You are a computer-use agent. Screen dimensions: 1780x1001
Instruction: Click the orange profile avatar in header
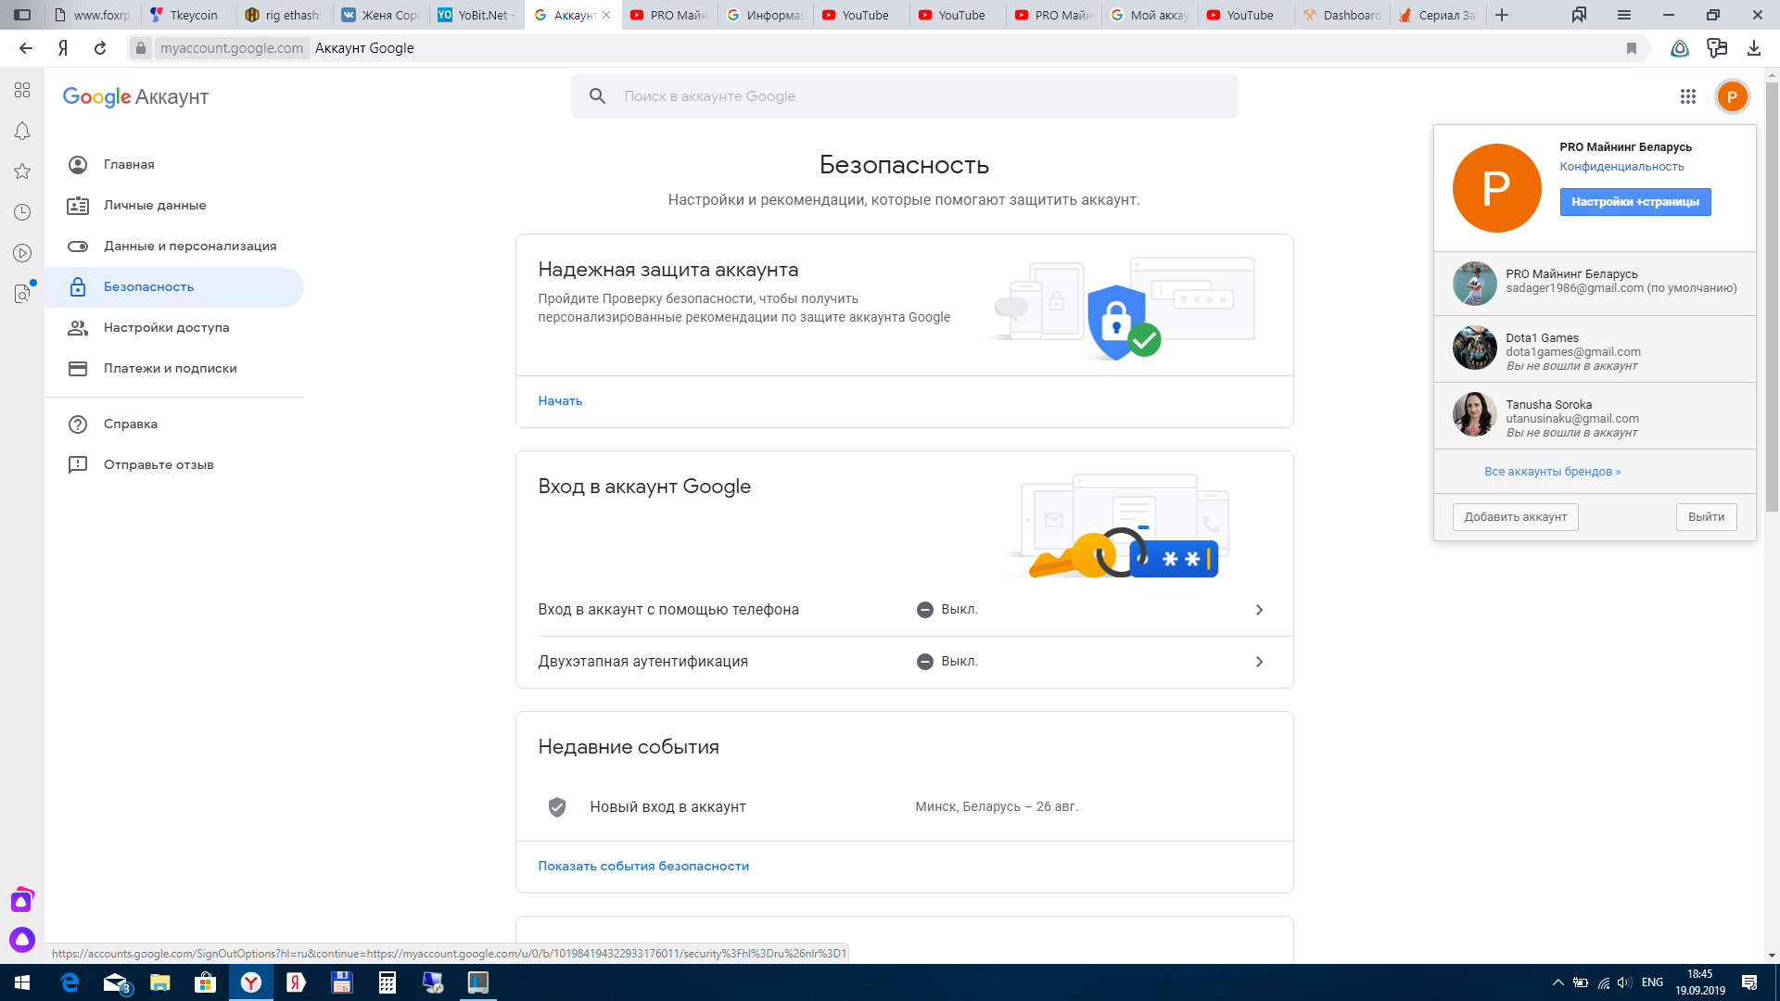[1732, 96]
